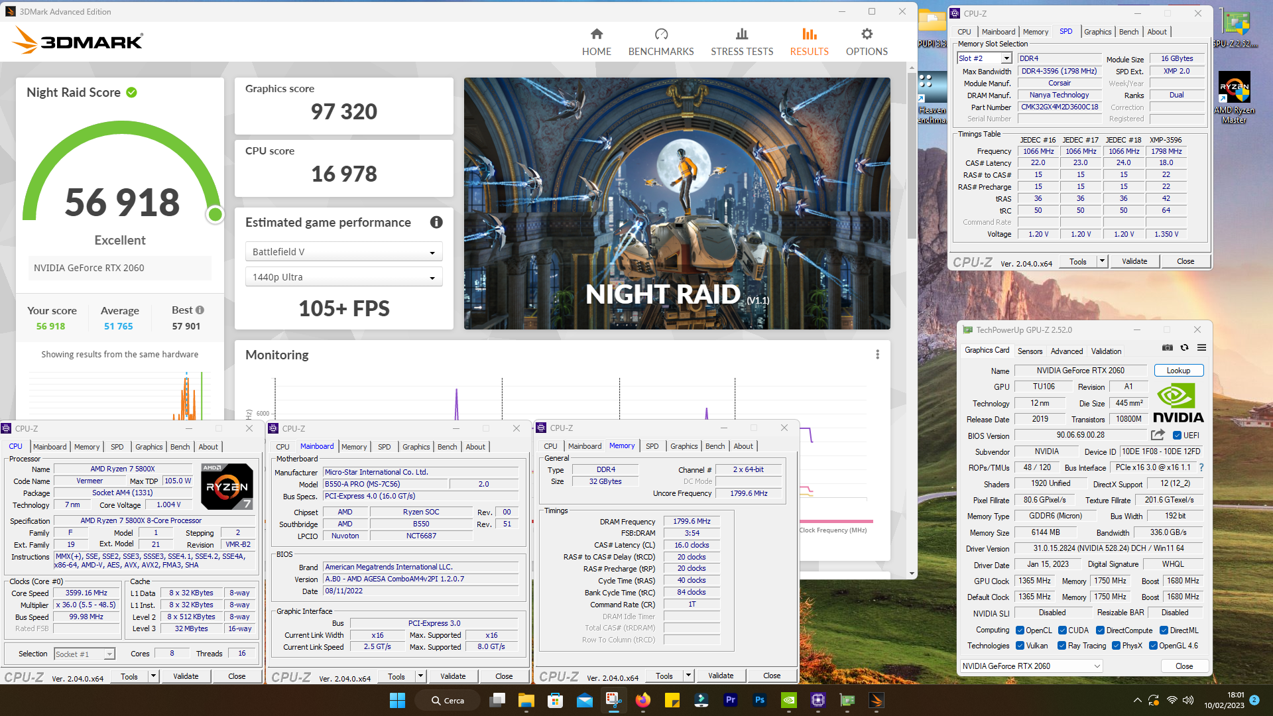Expand Tools arrow in the SPD CPU-Z window

1102,261
